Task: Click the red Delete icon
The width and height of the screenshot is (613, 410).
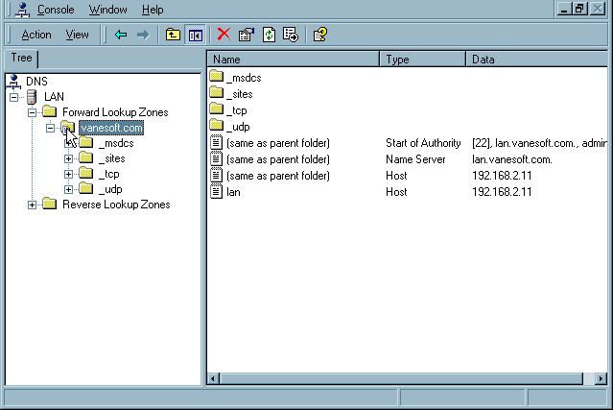Action: point(224,35)
